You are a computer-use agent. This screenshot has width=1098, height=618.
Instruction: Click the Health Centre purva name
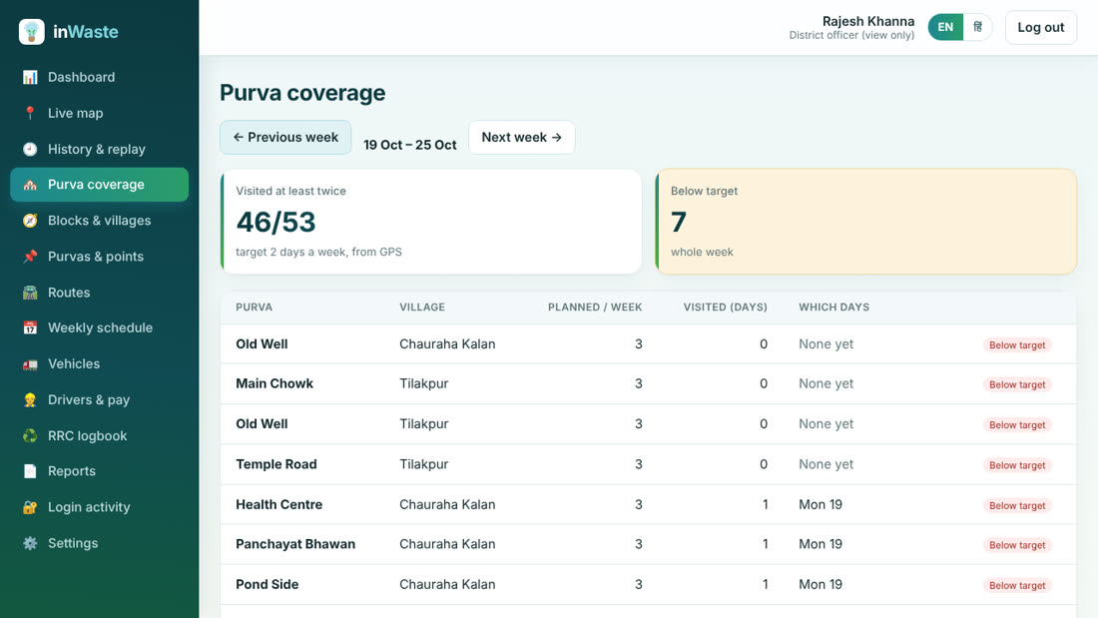click(279, 504)
